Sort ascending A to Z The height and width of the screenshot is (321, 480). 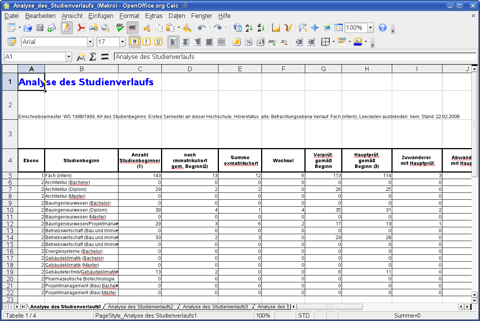pyautogui.click(x=249, y=28)
